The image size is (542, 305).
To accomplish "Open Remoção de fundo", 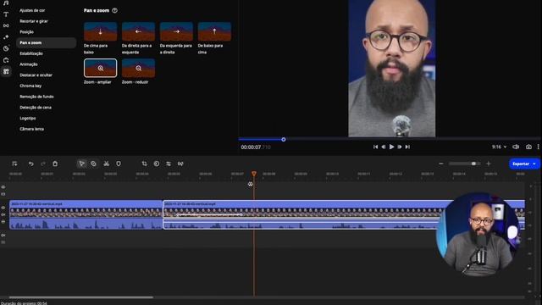I will tap(36, 97).
